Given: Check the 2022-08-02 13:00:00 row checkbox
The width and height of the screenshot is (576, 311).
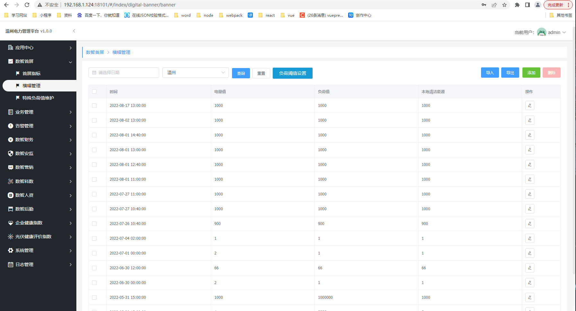Looking at the screenshot, I should pyautogui.click(x=94, y=120).
